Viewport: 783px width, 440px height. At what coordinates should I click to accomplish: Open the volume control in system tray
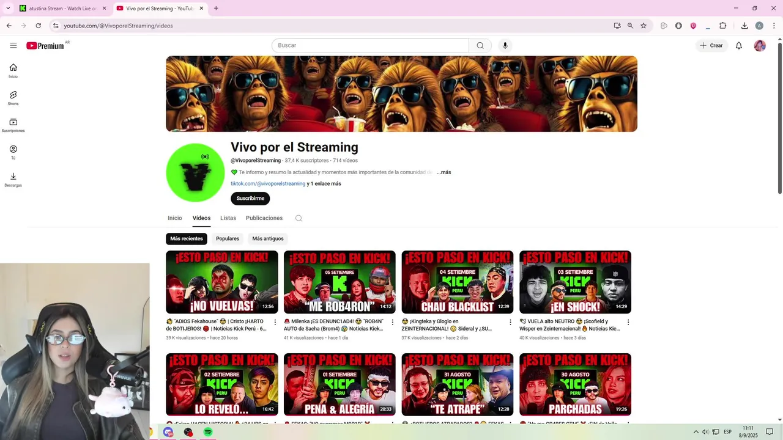pos(705,432)
